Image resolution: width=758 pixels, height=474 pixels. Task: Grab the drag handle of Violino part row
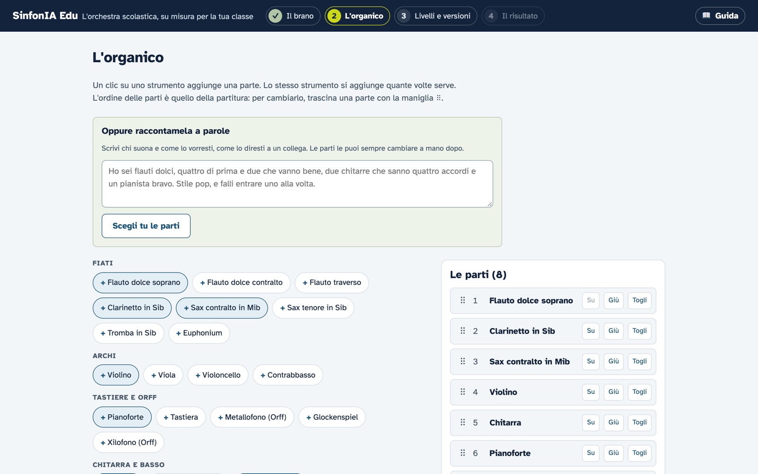[x=463, y=392]
